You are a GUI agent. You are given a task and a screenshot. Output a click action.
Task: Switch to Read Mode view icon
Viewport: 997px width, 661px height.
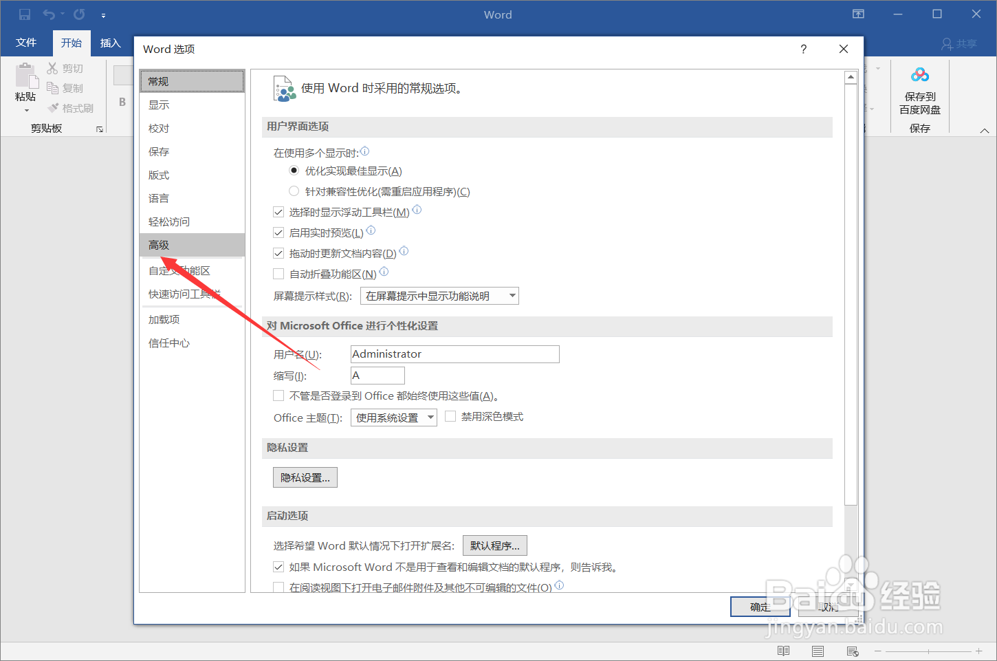[783, 651]
